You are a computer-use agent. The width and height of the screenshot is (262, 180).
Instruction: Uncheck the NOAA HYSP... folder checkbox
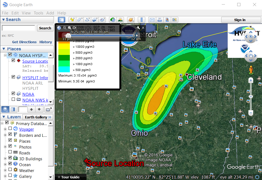10,54
